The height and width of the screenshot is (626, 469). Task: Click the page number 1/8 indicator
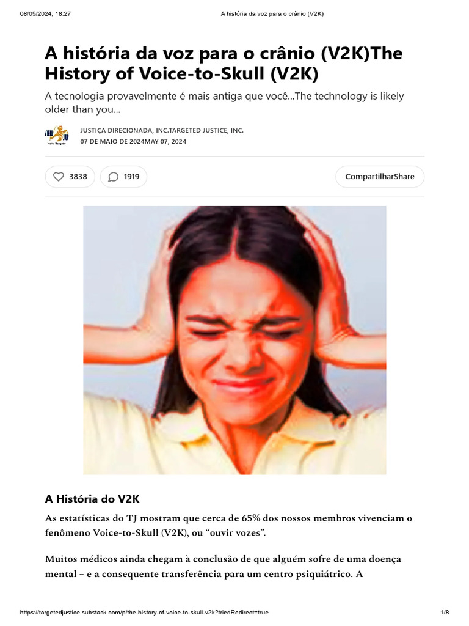[445, 613]
